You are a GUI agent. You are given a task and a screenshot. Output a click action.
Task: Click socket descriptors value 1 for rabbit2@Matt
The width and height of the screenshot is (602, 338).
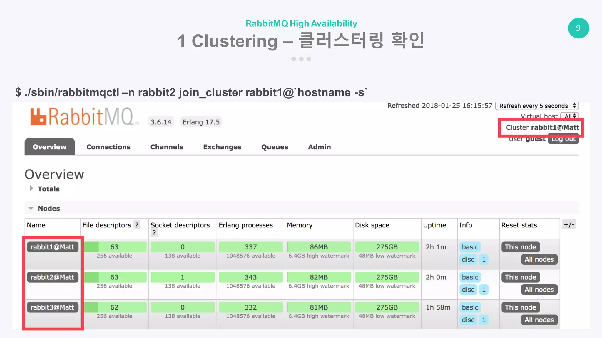(x=183, y=277)
